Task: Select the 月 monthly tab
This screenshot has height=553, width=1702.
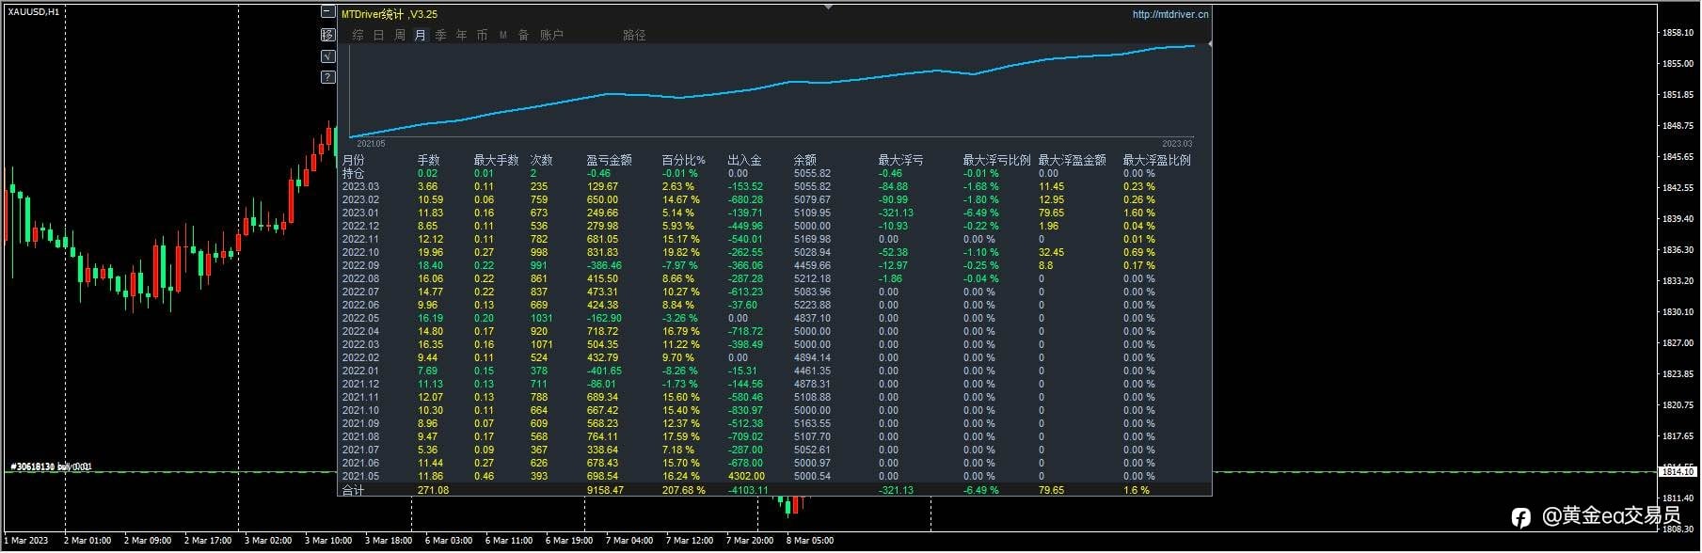Action: click(x=420, y=36)
